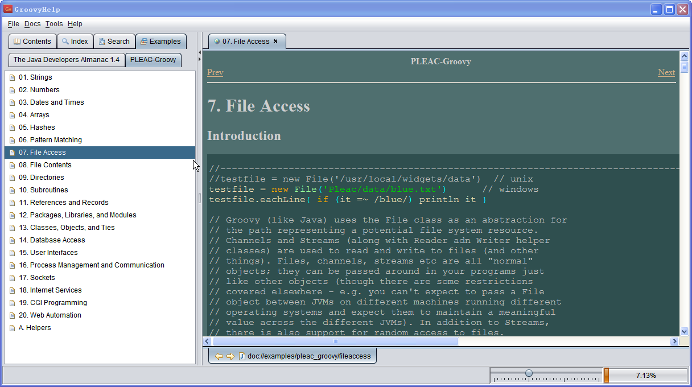Follow the Prev link
Viewport: 692px width, 387px height.
215,72
